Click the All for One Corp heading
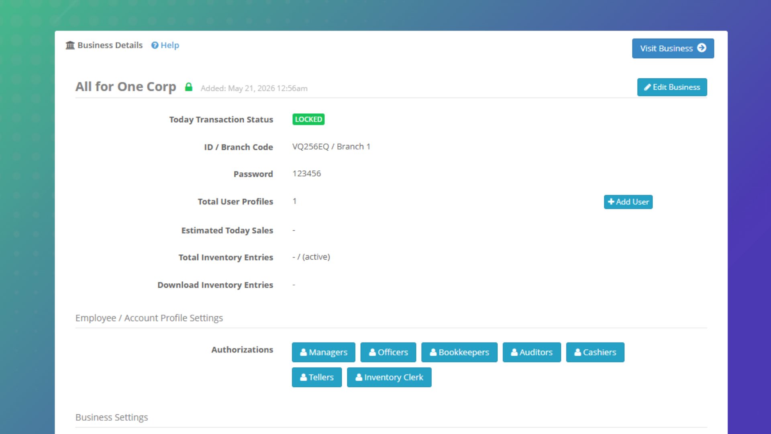 click(126, 87)
